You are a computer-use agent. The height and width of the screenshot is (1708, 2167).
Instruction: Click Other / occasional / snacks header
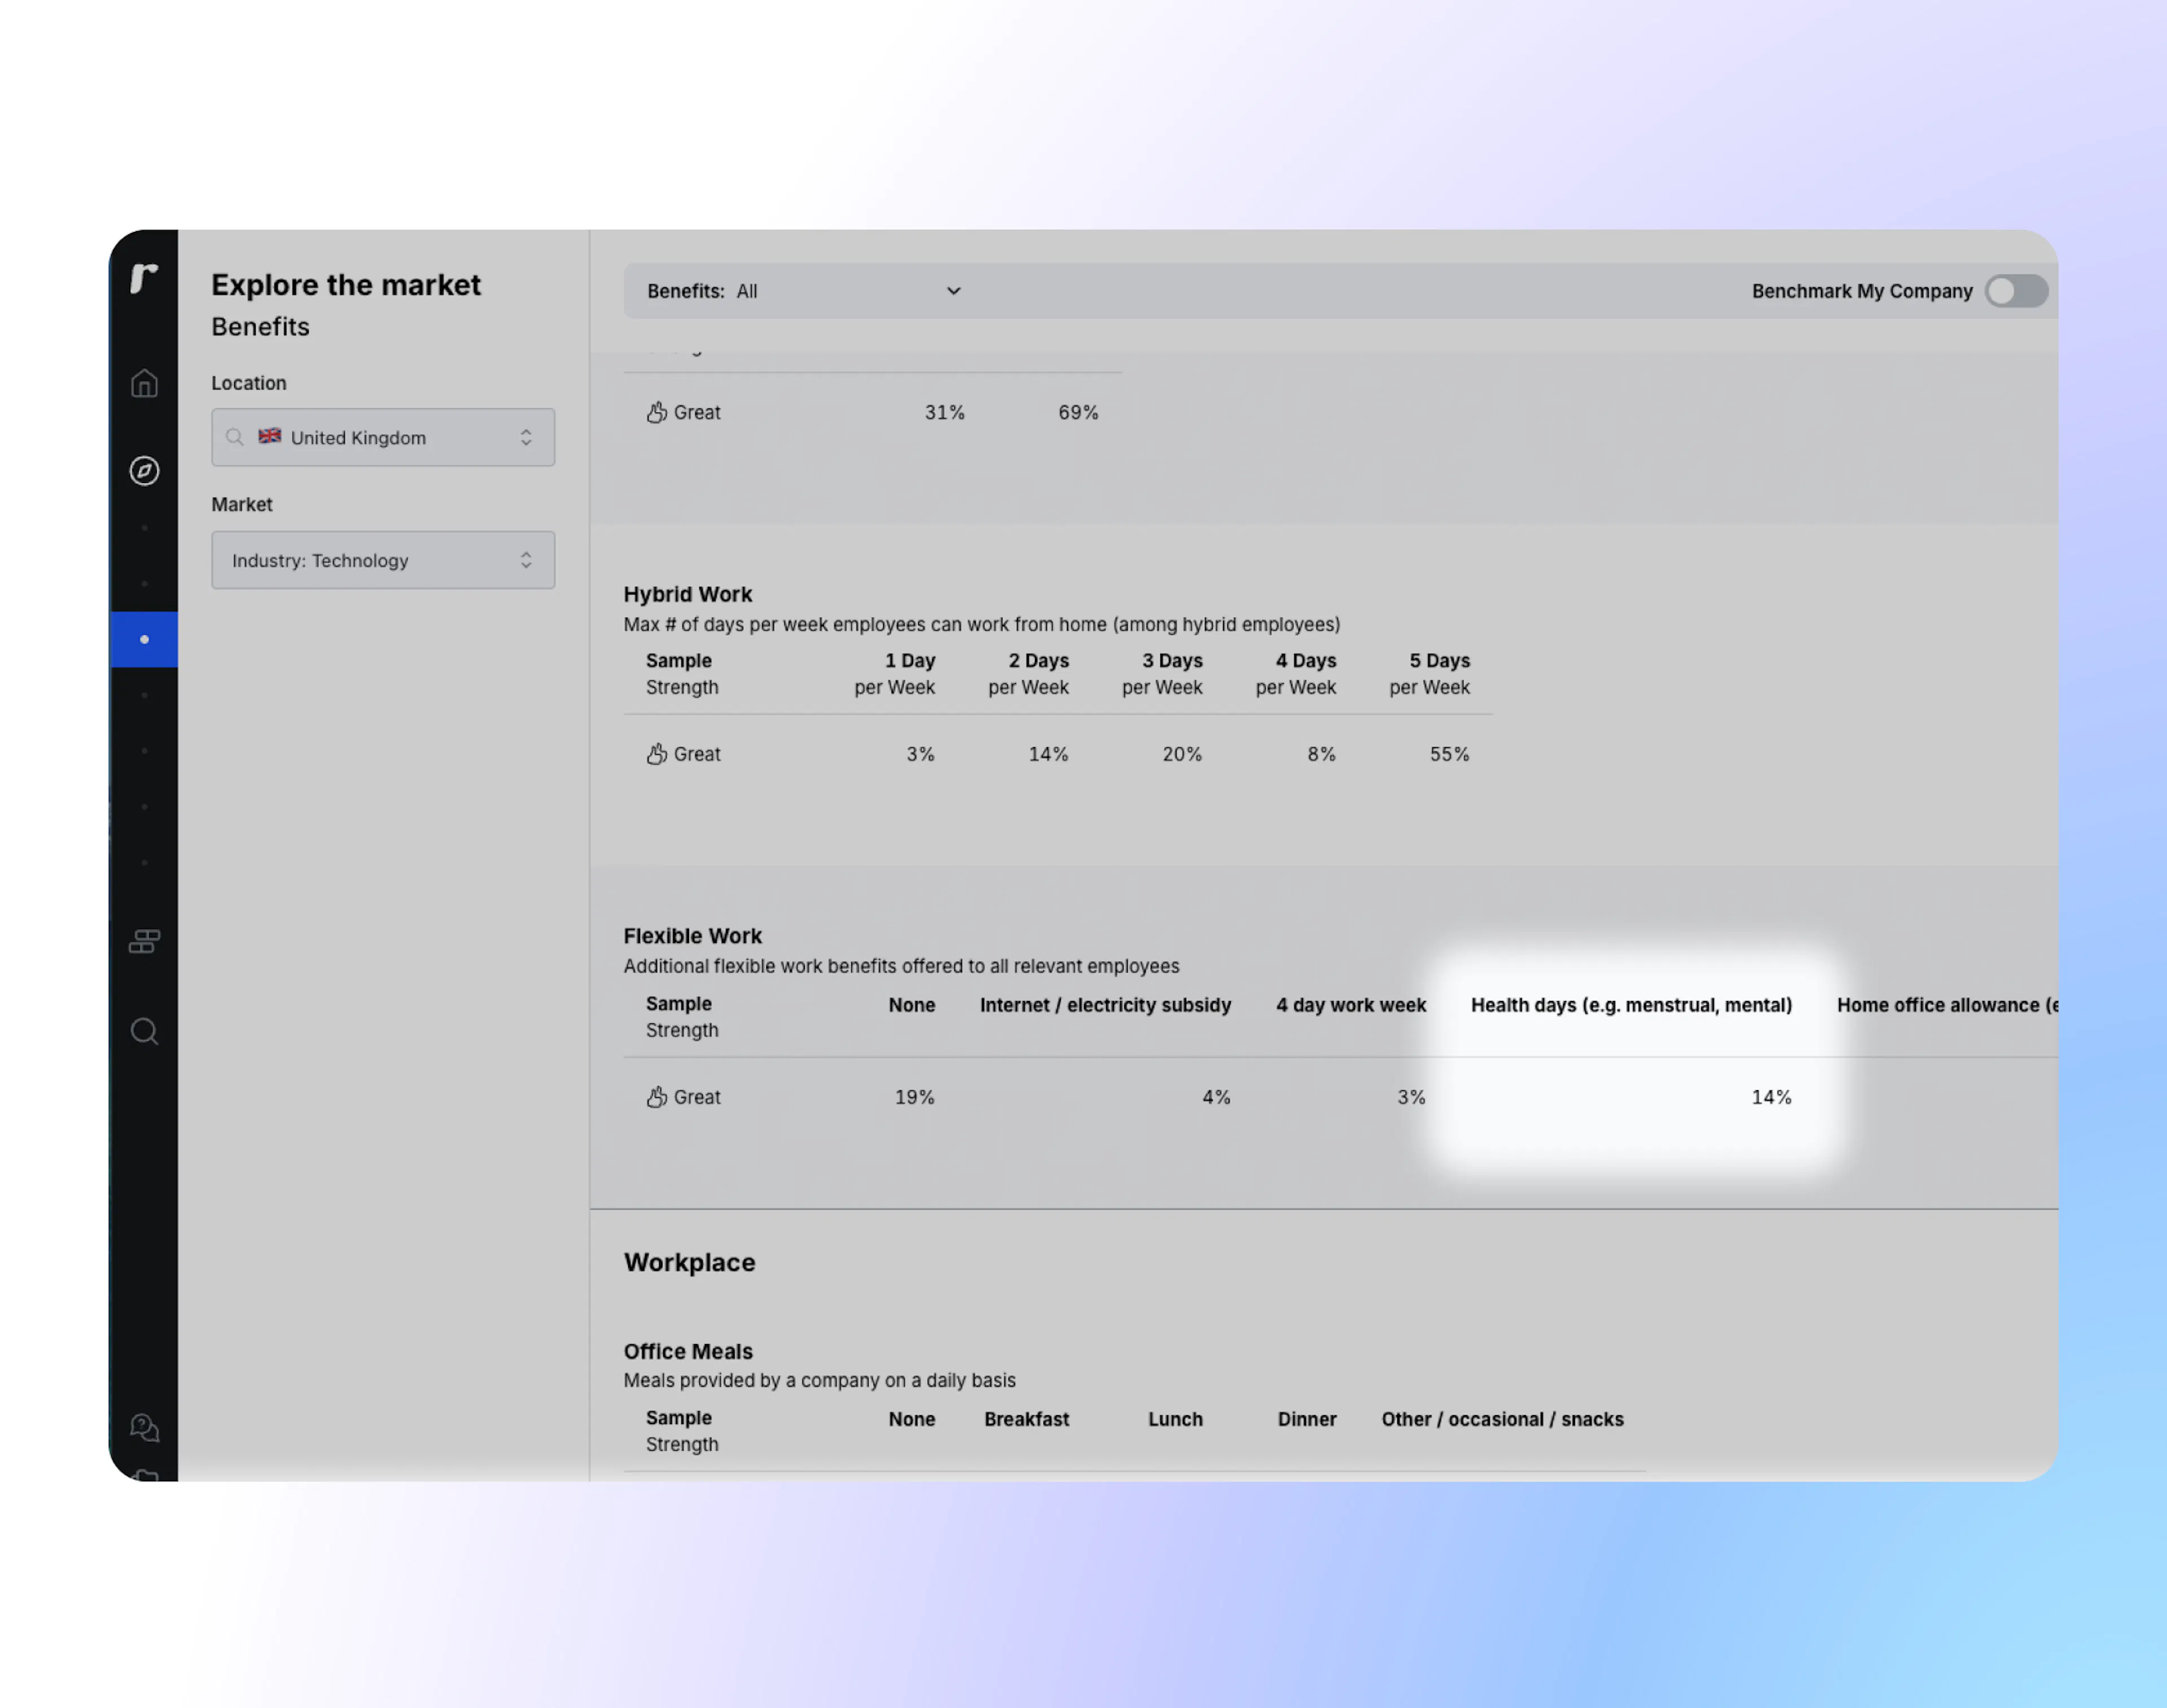click(x=1502, y=1419)
